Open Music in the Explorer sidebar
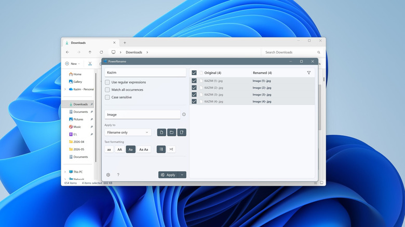This screenshot has width=405, height=227. (x=75, y=126)
